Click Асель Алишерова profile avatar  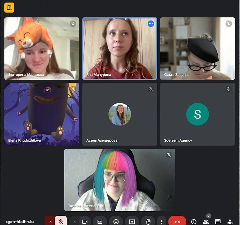(120, 114)
